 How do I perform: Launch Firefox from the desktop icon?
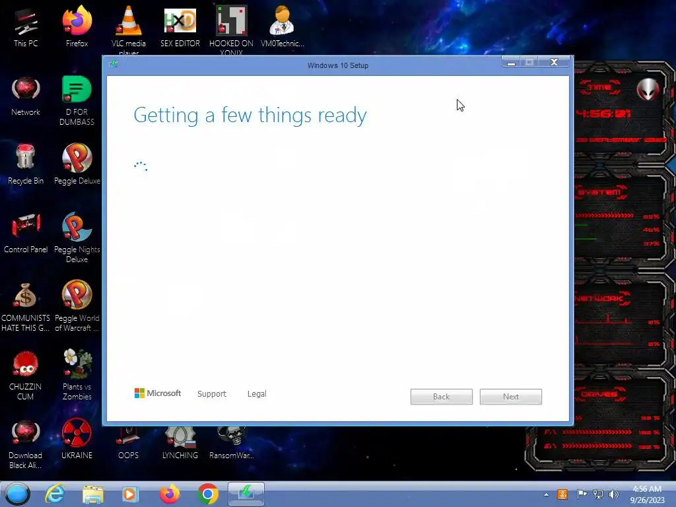coord(77,26)
